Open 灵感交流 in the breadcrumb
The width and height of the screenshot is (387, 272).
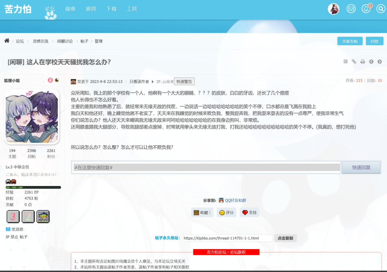pyautogui.click(x=41, y=41)
